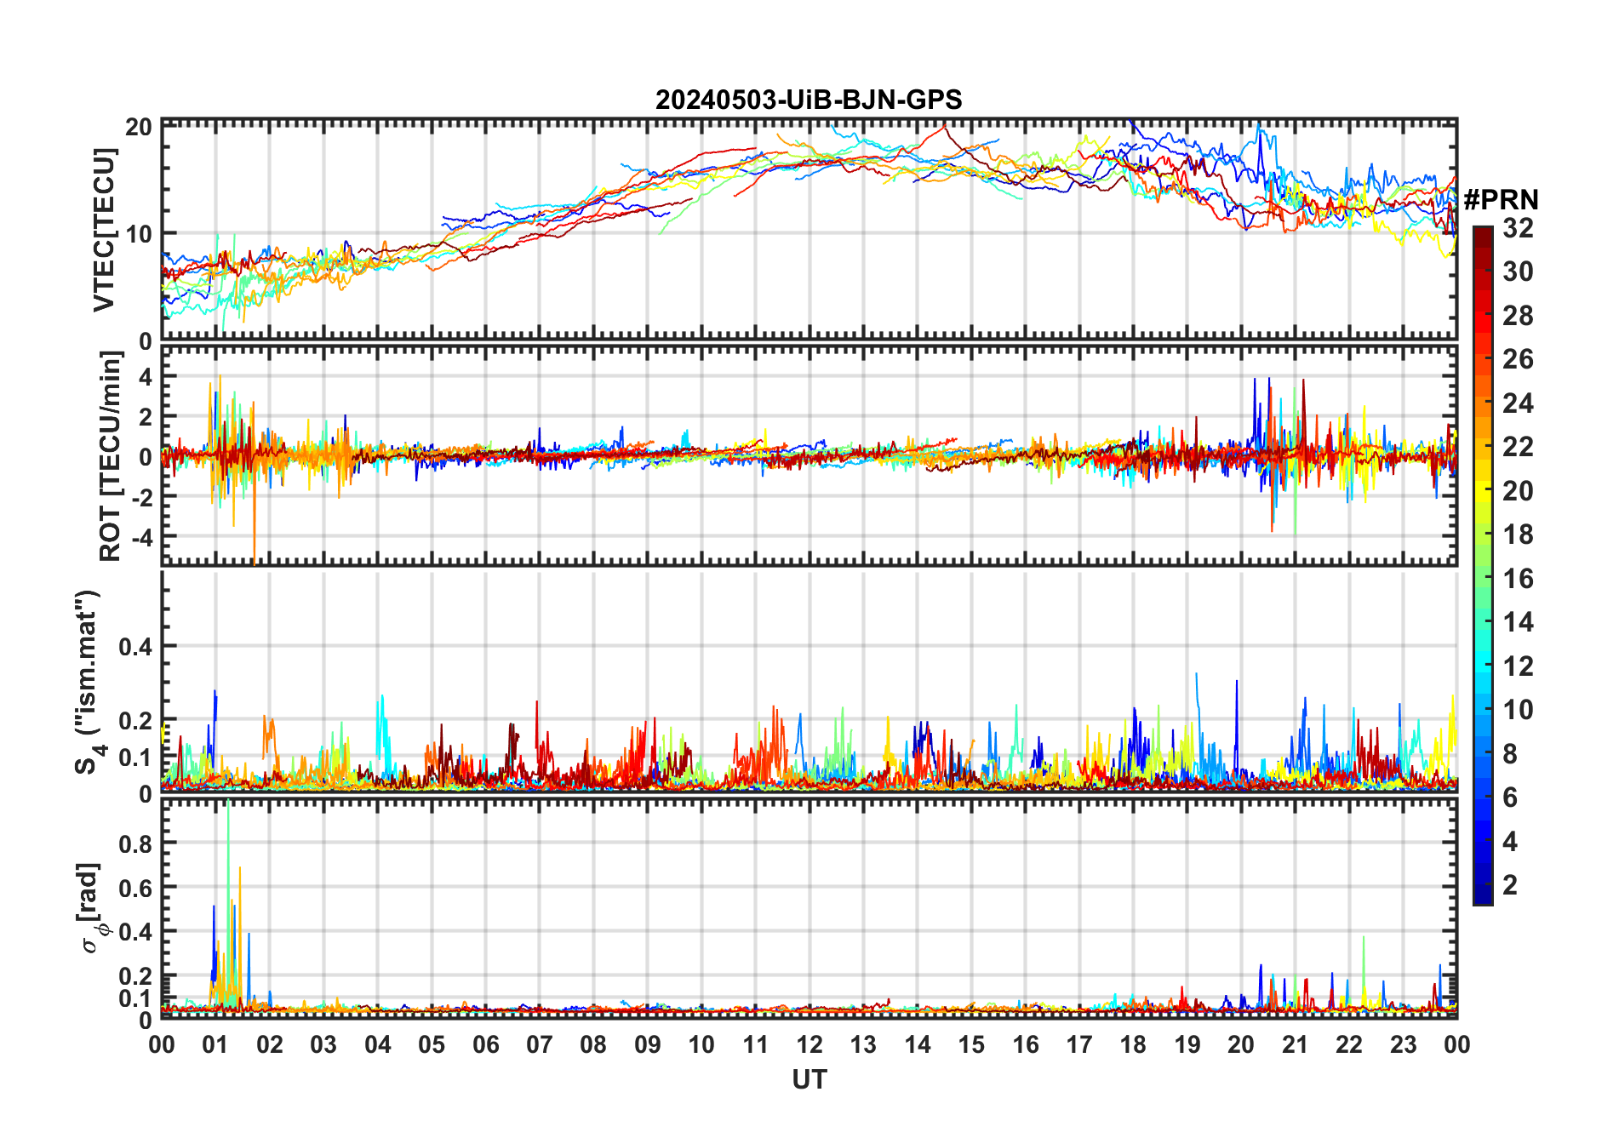This screenshot has width=1619, height=1132.
Task: Click the plot title 20240503-UiB-BJN-GPS
Action: pyautogui.click(x=809, y=100)
